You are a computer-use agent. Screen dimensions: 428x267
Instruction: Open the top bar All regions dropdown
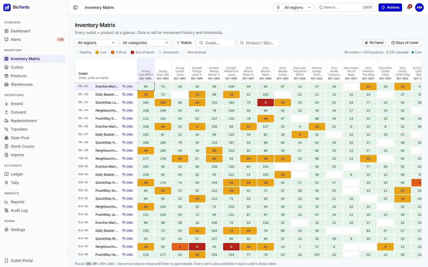click(x=294, y=7)
